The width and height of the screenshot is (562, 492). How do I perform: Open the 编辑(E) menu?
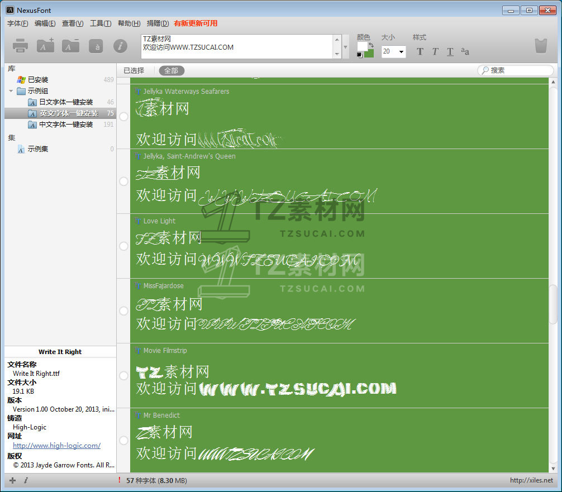[x=45, y=23]
